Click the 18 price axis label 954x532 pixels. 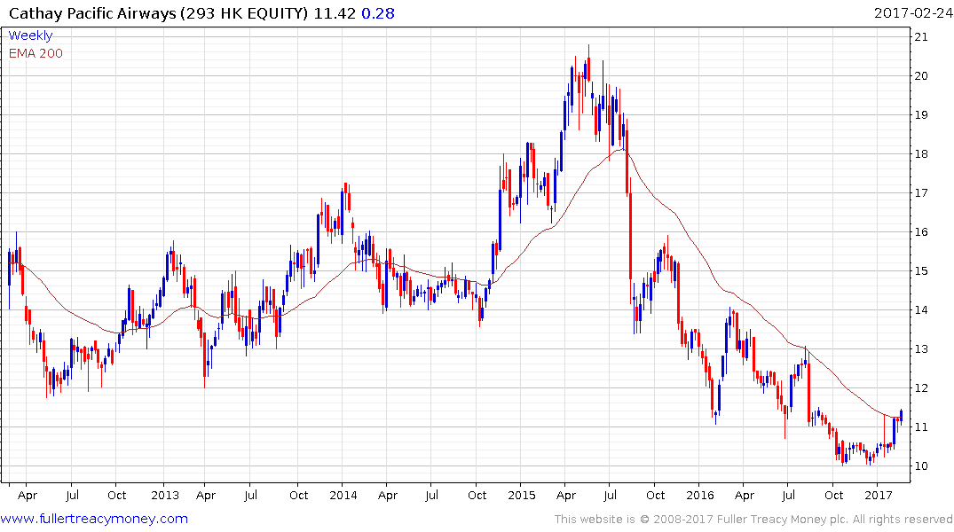click(921, 153)
